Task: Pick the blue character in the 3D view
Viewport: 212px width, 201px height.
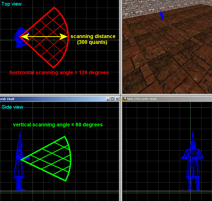Action: pos(162,15)
